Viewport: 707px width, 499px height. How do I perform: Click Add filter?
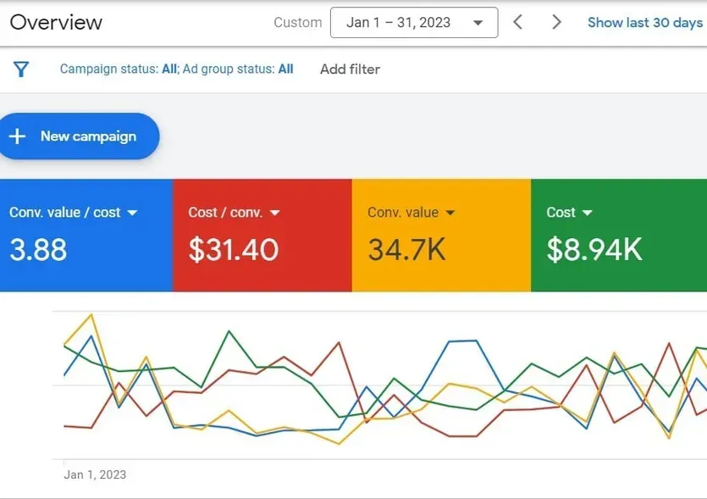coord(350,69)
